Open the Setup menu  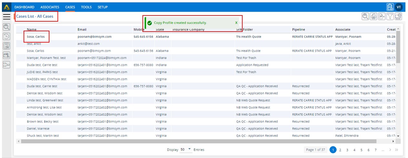[102, 7]
